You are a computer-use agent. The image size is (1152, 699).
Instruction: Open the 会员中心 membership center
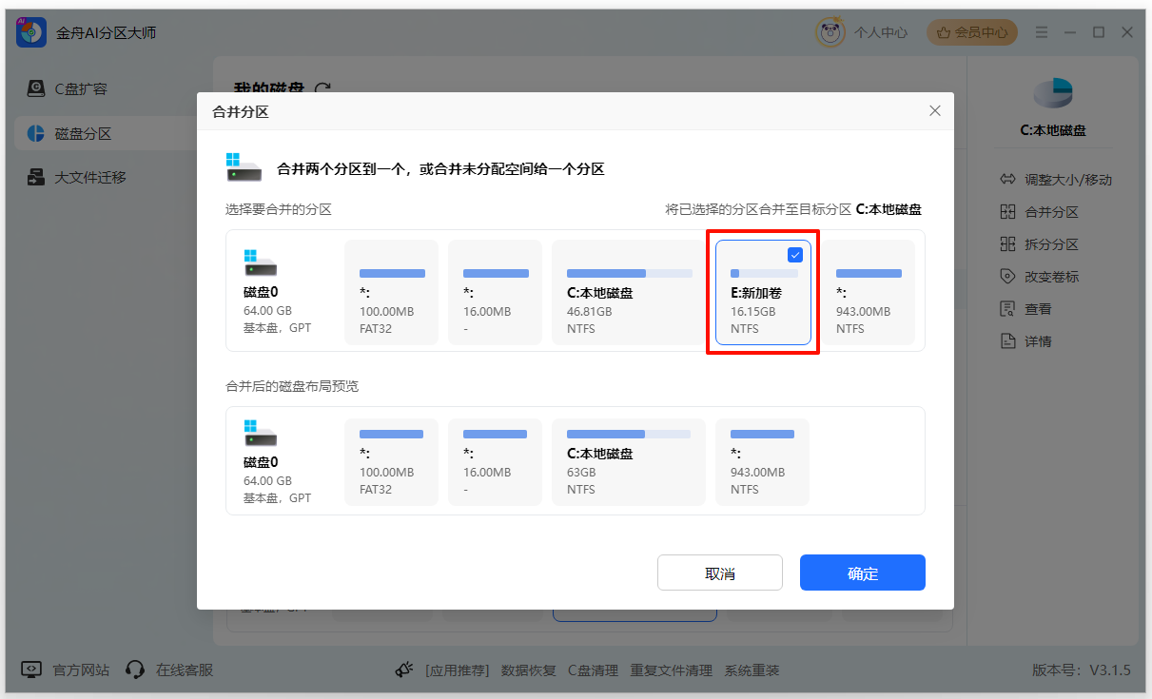pos(971,31)
